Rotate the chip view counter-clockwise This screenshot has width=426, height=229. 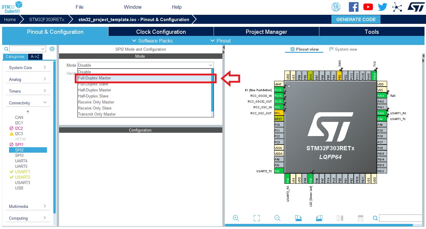(x=319, y=218)
